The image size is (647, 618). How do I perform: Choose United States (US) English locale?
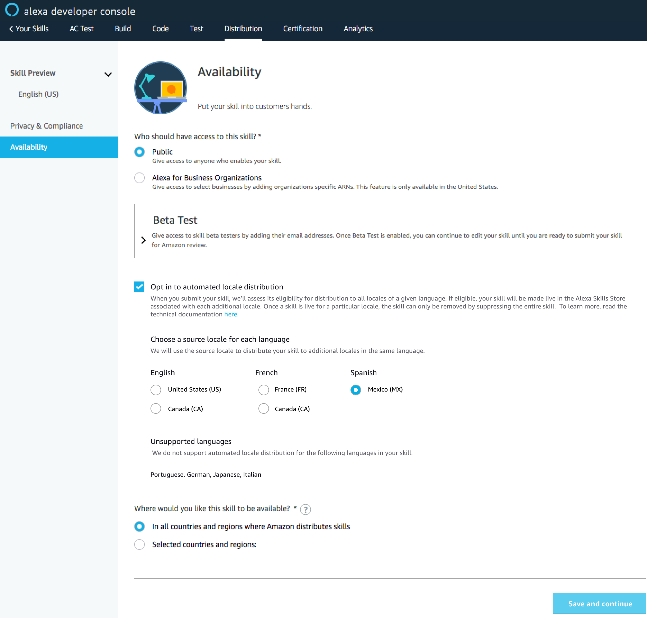pos(156,390)
